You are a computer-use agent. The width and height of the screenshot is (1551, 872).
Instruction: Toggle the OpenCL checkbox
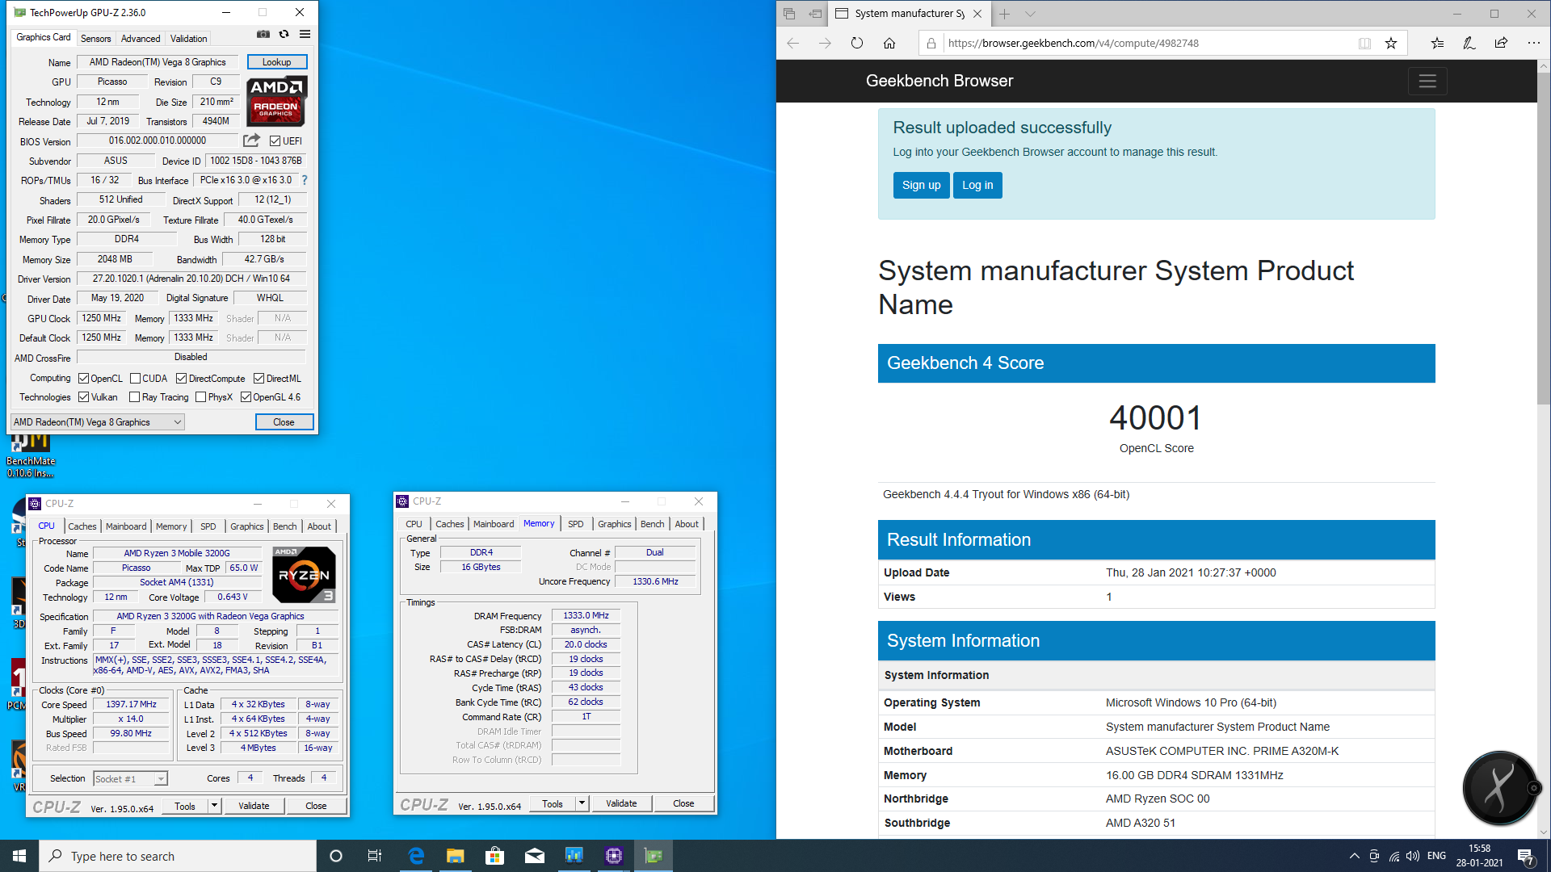(83, 379)
